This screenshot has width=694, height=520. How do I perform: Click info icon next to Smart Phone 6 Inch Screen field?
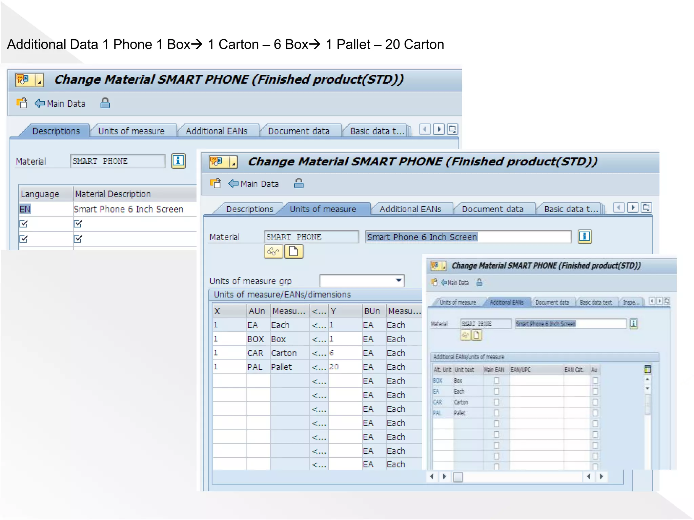585,236
